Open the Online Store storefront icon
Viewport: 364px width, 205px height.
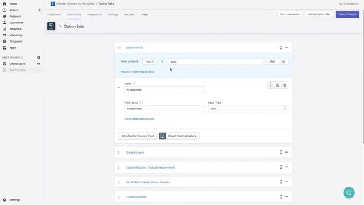(5, 64)
